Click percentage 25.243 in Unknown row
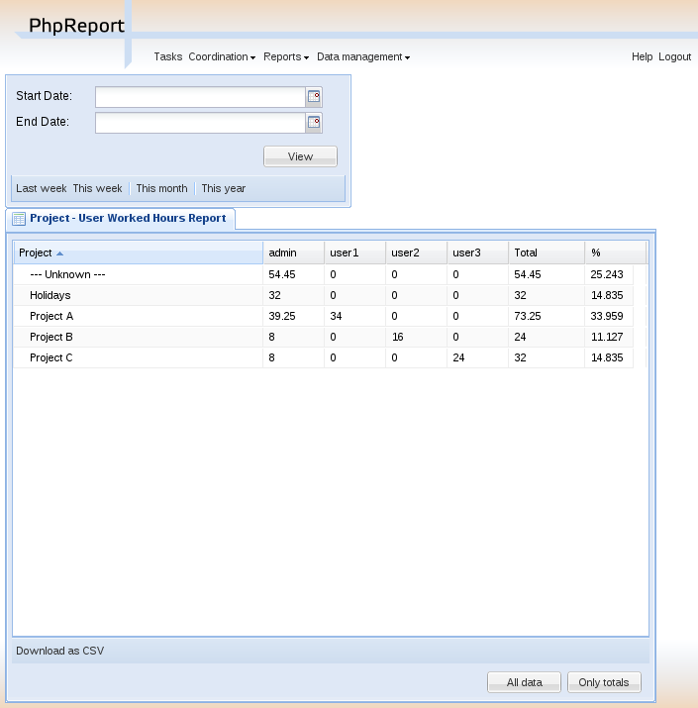Image resolution: width=698 pixels, height=708 pixels. (x=607, y=274)
